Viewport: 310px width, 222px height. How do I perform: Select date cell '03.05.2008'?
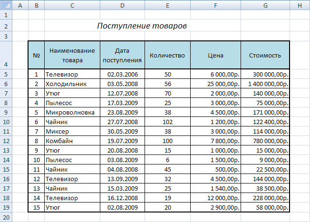pos(122,84)
